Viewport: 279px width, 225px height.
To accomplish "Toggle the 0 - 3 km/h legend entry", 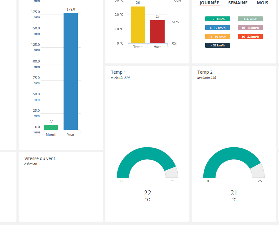I will [x=218, y=19].
